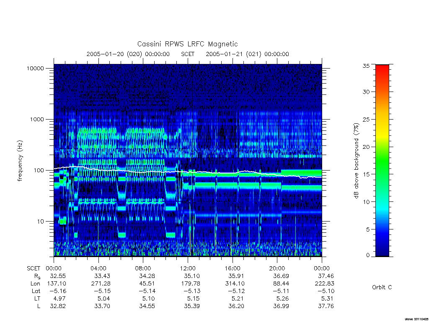Screen dimensions: 429x321
Task: Click the 16:00 time axis label
Action: 232,268
